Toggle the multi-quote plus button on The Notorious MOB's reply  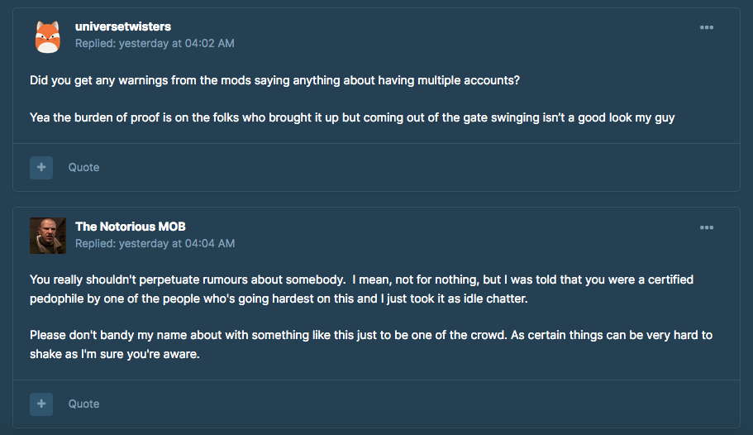coord(41,404)
